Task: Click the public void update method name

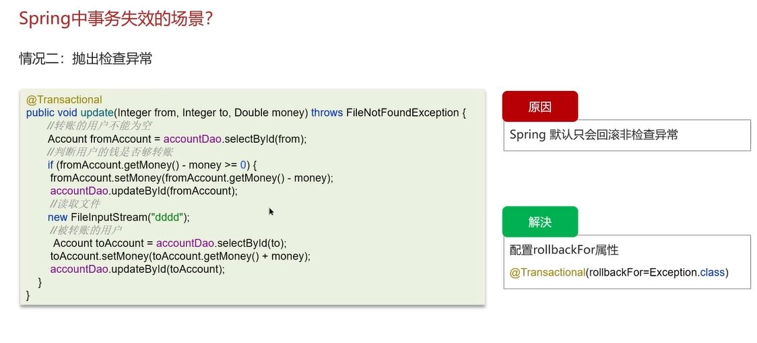Action: click(x=97, y=113)
